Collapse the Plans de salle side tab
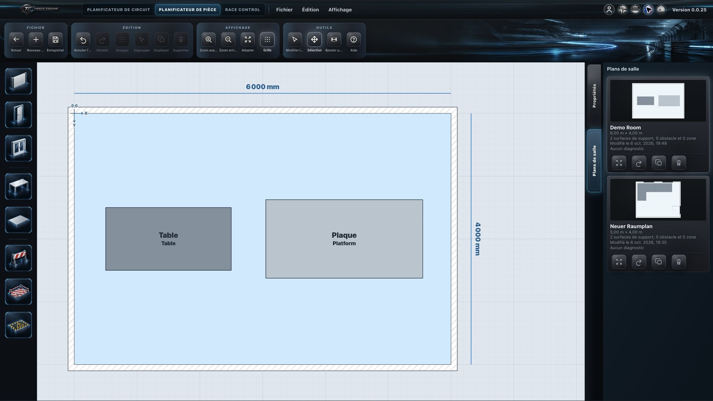 [594, 160]
